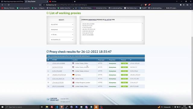Reload the current page
193x109 pixels.
[x=9, y=5]
